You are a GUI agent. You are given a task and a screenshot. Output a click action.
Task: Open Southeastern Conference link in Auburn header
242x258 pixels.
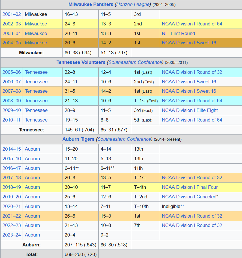tap(124, 139)
